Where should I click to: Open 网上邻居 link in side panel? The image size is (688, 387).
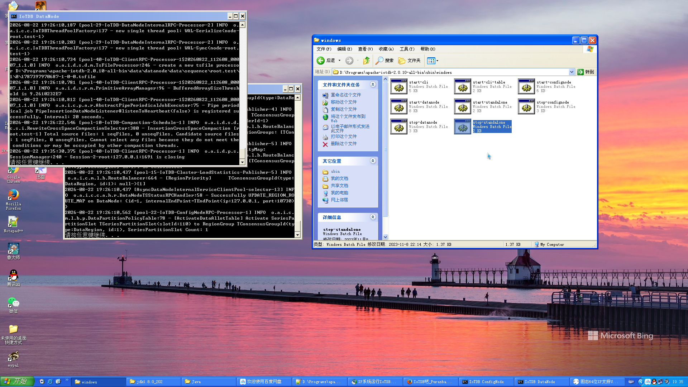point(339,200)
